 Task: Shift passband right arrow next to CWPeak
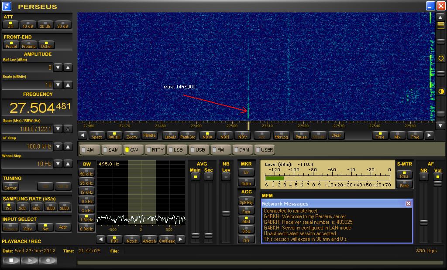pos(180,240)
